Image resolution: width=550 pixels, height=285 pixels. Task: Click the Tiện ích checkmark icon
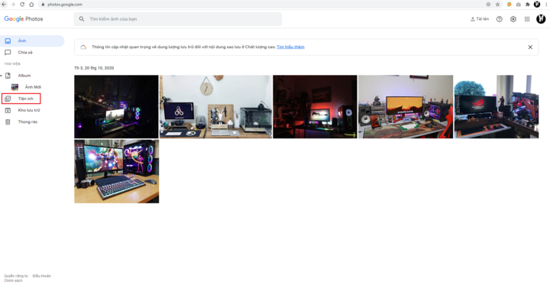(x=8, y=99)
